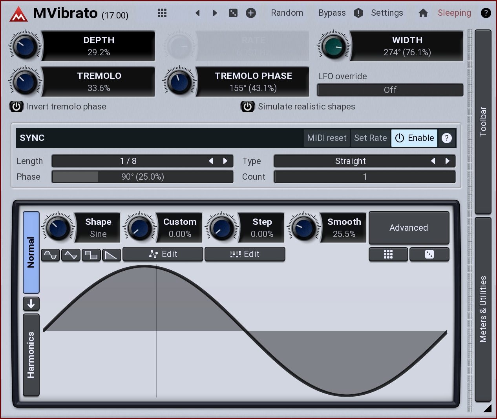Select the Normal tab
The image size is (497, 419).
(31, 252)
